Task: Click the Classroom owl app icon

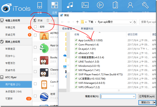Action: click(x=44, y=72)
